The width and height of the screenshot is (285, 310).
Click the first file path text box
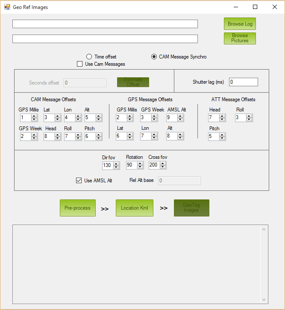pyautogui.click(x=105, y=24)
